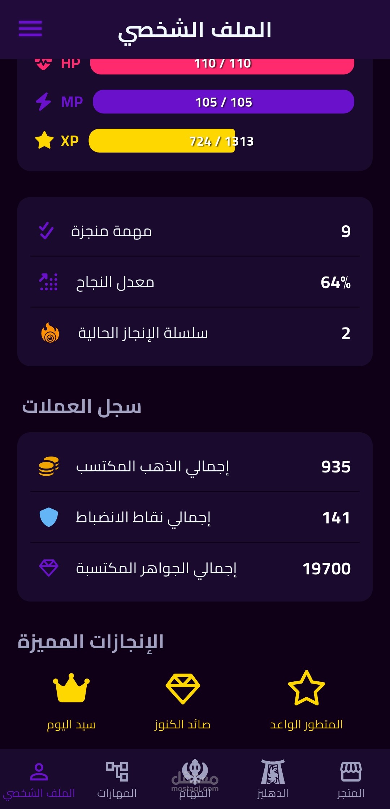The width and height of the screenshot is (390, 809).
Task: Switch to the الدهليز dungeon tab
Action: tap(273, 779)
